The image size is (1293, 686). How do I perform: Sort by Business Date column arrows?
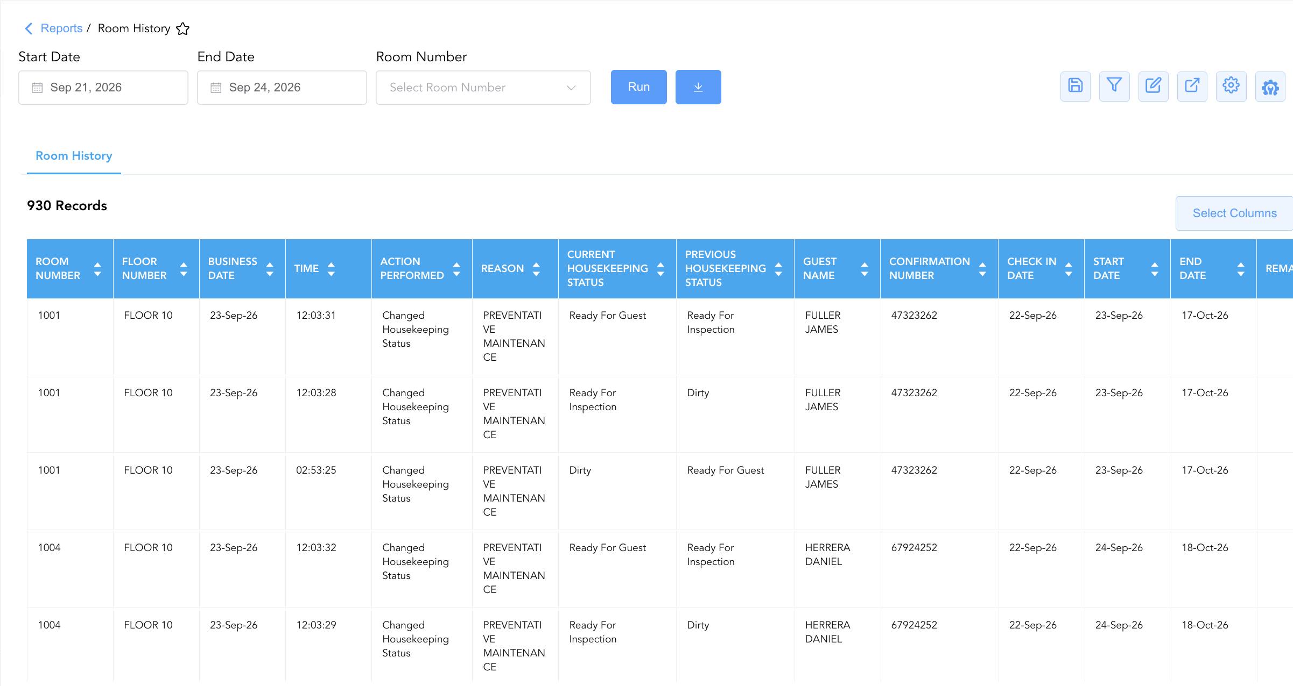(x=270, y=269)
